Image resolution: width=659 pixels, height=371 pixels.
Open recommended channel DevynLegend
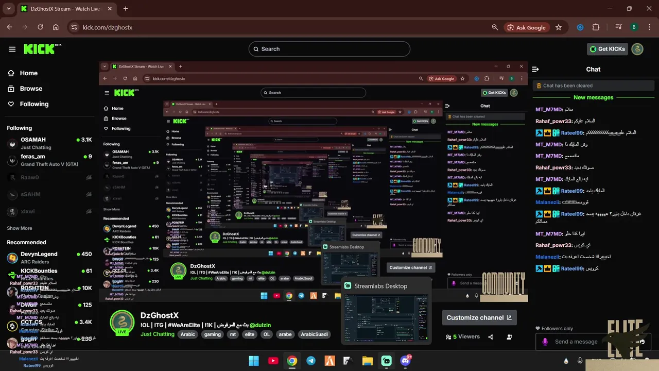(49, 258)
